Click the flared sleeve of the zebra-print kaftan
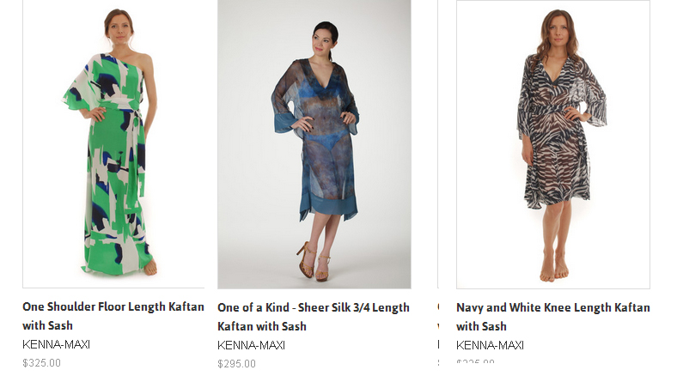 [x=595, y=104]
